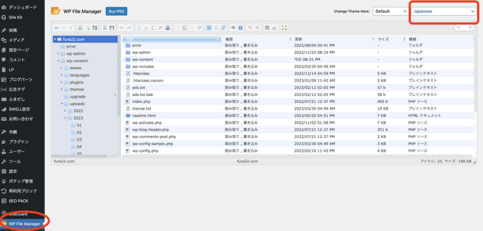This screenshot has width=483, height=231.
Task: Click the Buy PRO button
Action: point(116,11)
